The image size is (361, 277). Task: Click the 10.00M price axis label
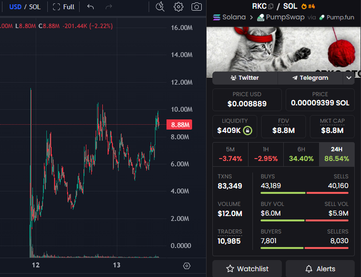click(181, 110)
